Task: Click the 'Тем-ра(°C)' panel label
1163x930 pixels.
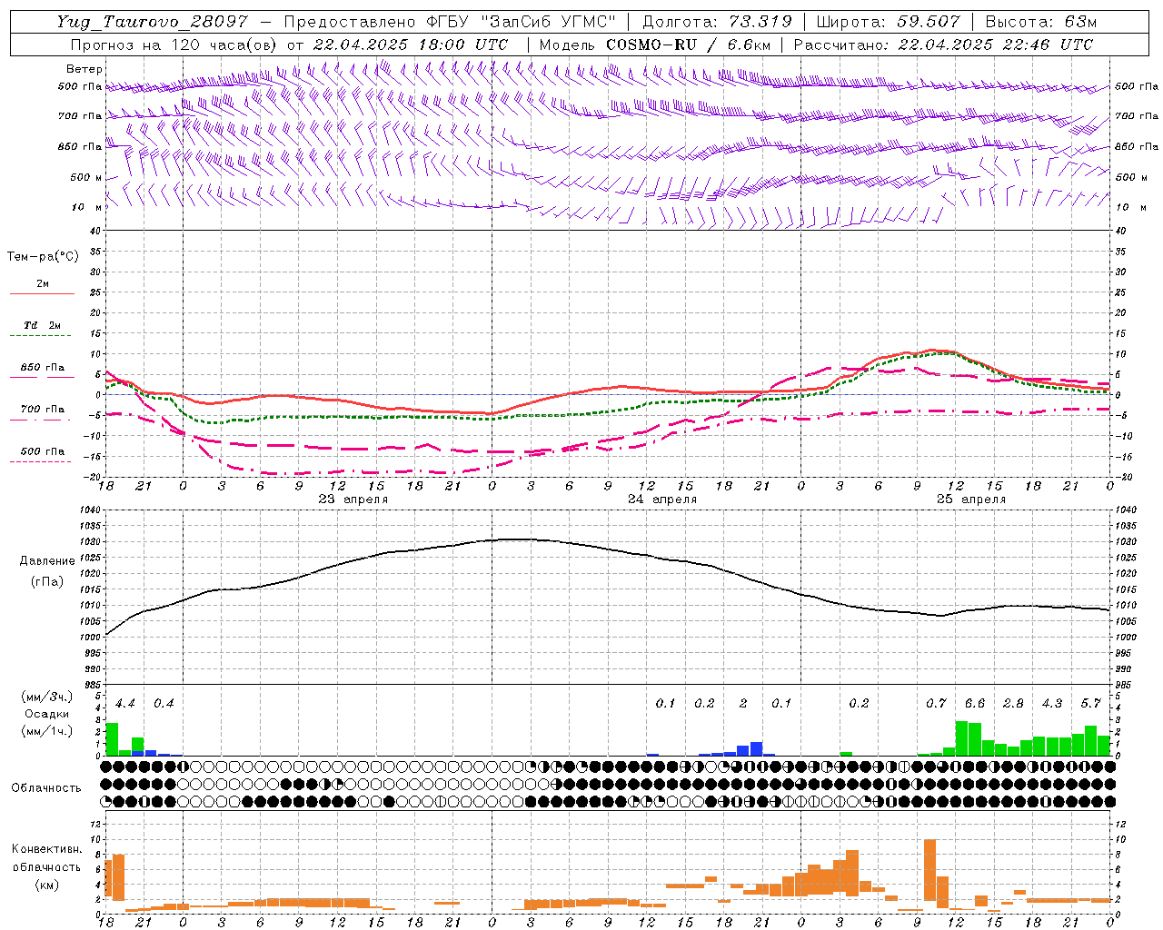Action: click(43, 257)
